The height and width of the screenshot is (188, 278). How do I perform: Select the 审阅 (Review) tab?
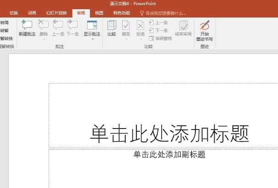pos(81,13)
